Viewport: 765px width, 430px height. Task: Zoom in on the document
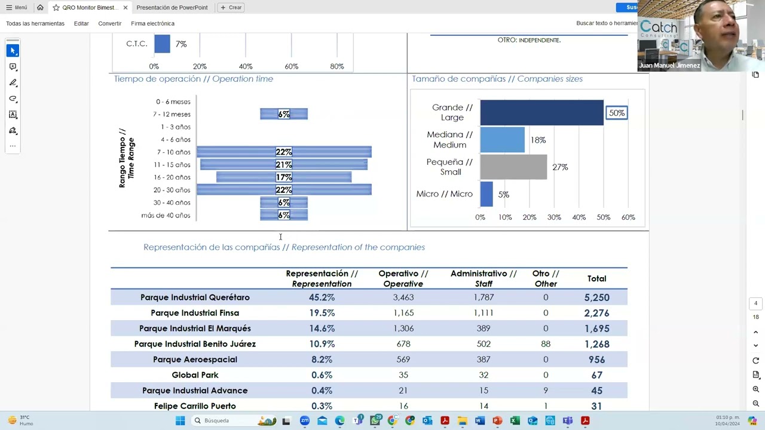(x=755, y=389)
